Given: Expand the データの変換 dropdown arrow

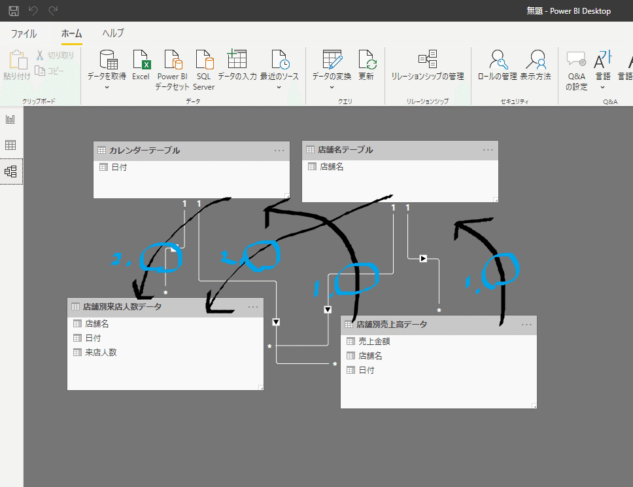Looking at the screenshot, I should 332,87.
